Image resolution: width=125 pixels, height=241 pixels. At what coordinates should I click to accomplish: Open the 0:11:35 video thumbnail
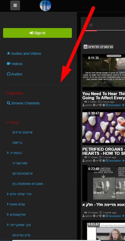click(104, 72)
